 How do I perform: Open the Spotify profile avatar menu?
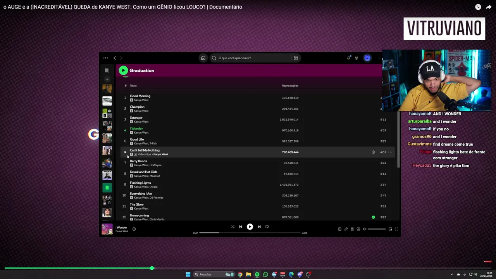click(367, 58)
